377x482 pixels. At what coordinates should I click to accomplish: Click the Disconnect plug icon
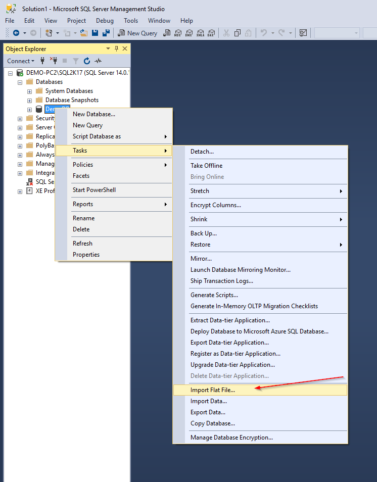[54, 61]
